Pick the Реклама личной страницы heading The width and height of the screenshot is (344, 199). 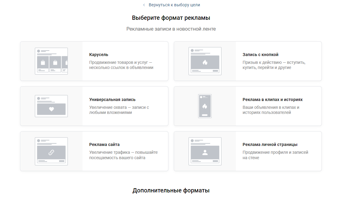click(270, 144)
